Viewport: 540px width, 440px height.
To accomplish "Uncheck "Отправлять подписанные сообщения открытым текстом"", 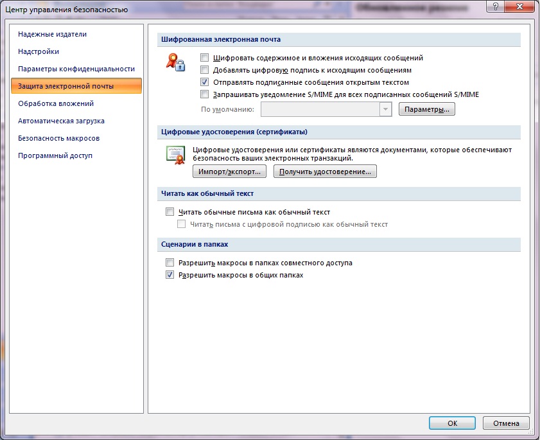I will 205,82.
